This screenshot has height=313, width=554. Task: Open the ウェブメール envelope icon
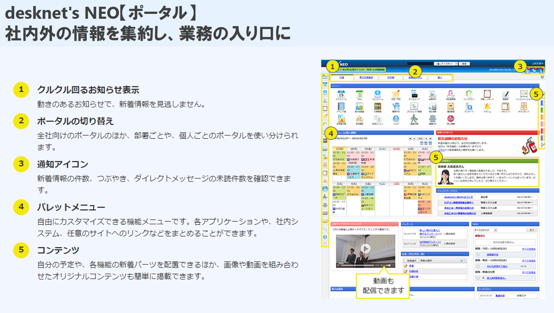tap(377, 95)
